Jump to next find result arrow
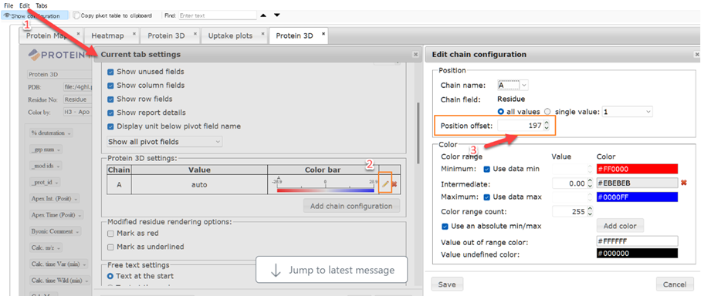 point(277,15)
